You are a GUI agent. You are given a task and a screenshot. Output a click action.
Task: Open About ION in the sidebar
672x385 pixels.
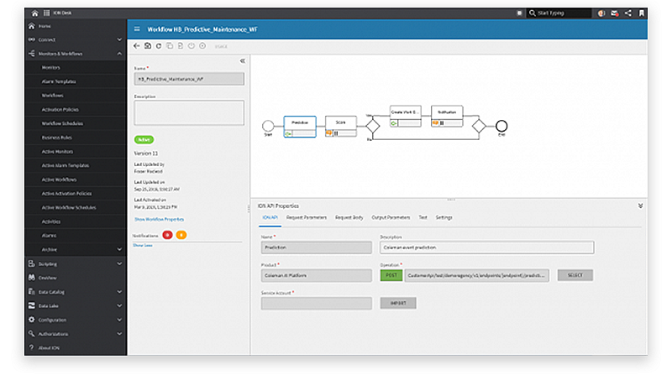click(x=76, y=348)
